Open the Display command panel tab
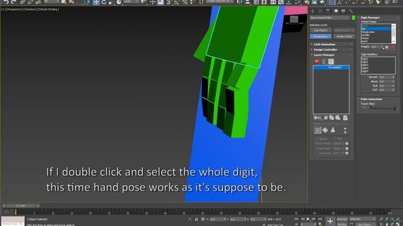Viewport: 403px width, 226px height. [343, 11]
